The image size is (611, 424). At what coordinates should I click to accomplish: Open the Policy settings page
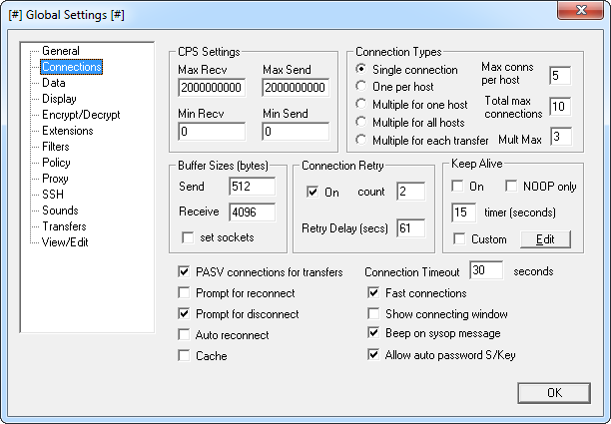56,163
